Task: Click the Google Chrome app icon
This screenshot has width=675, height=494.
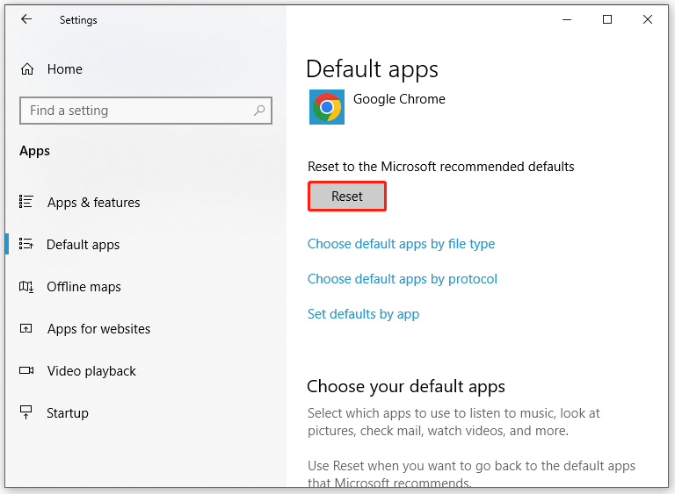Action: click(x=327, y=107)
